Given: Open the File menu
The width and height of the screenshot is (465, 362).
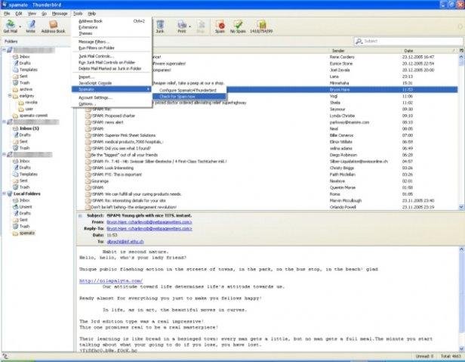Looking at the screenshot, I should pyautogui.click(x=7, y=14).
